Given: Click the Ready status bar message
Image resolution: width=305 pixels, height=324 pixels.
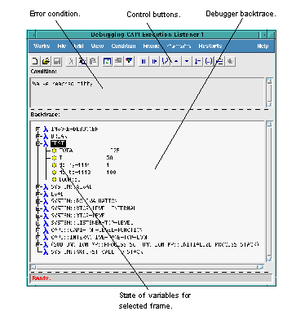Looking at the screenshot, I should click(x=42, y=278).
